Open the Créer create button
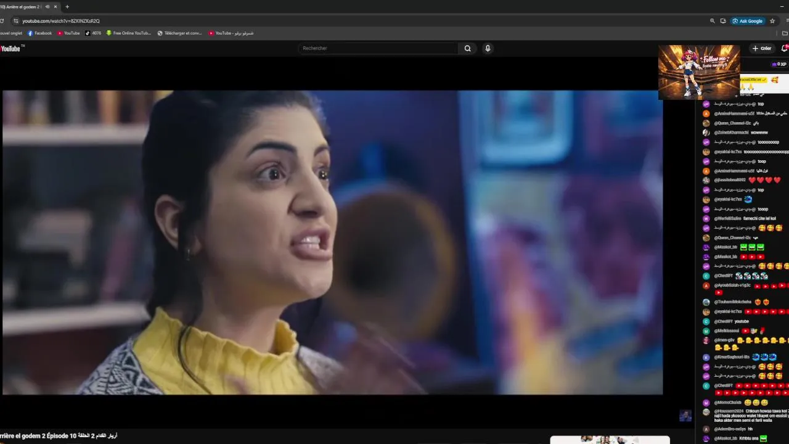The height and width of the screenshot is (444, 789). 762,48
